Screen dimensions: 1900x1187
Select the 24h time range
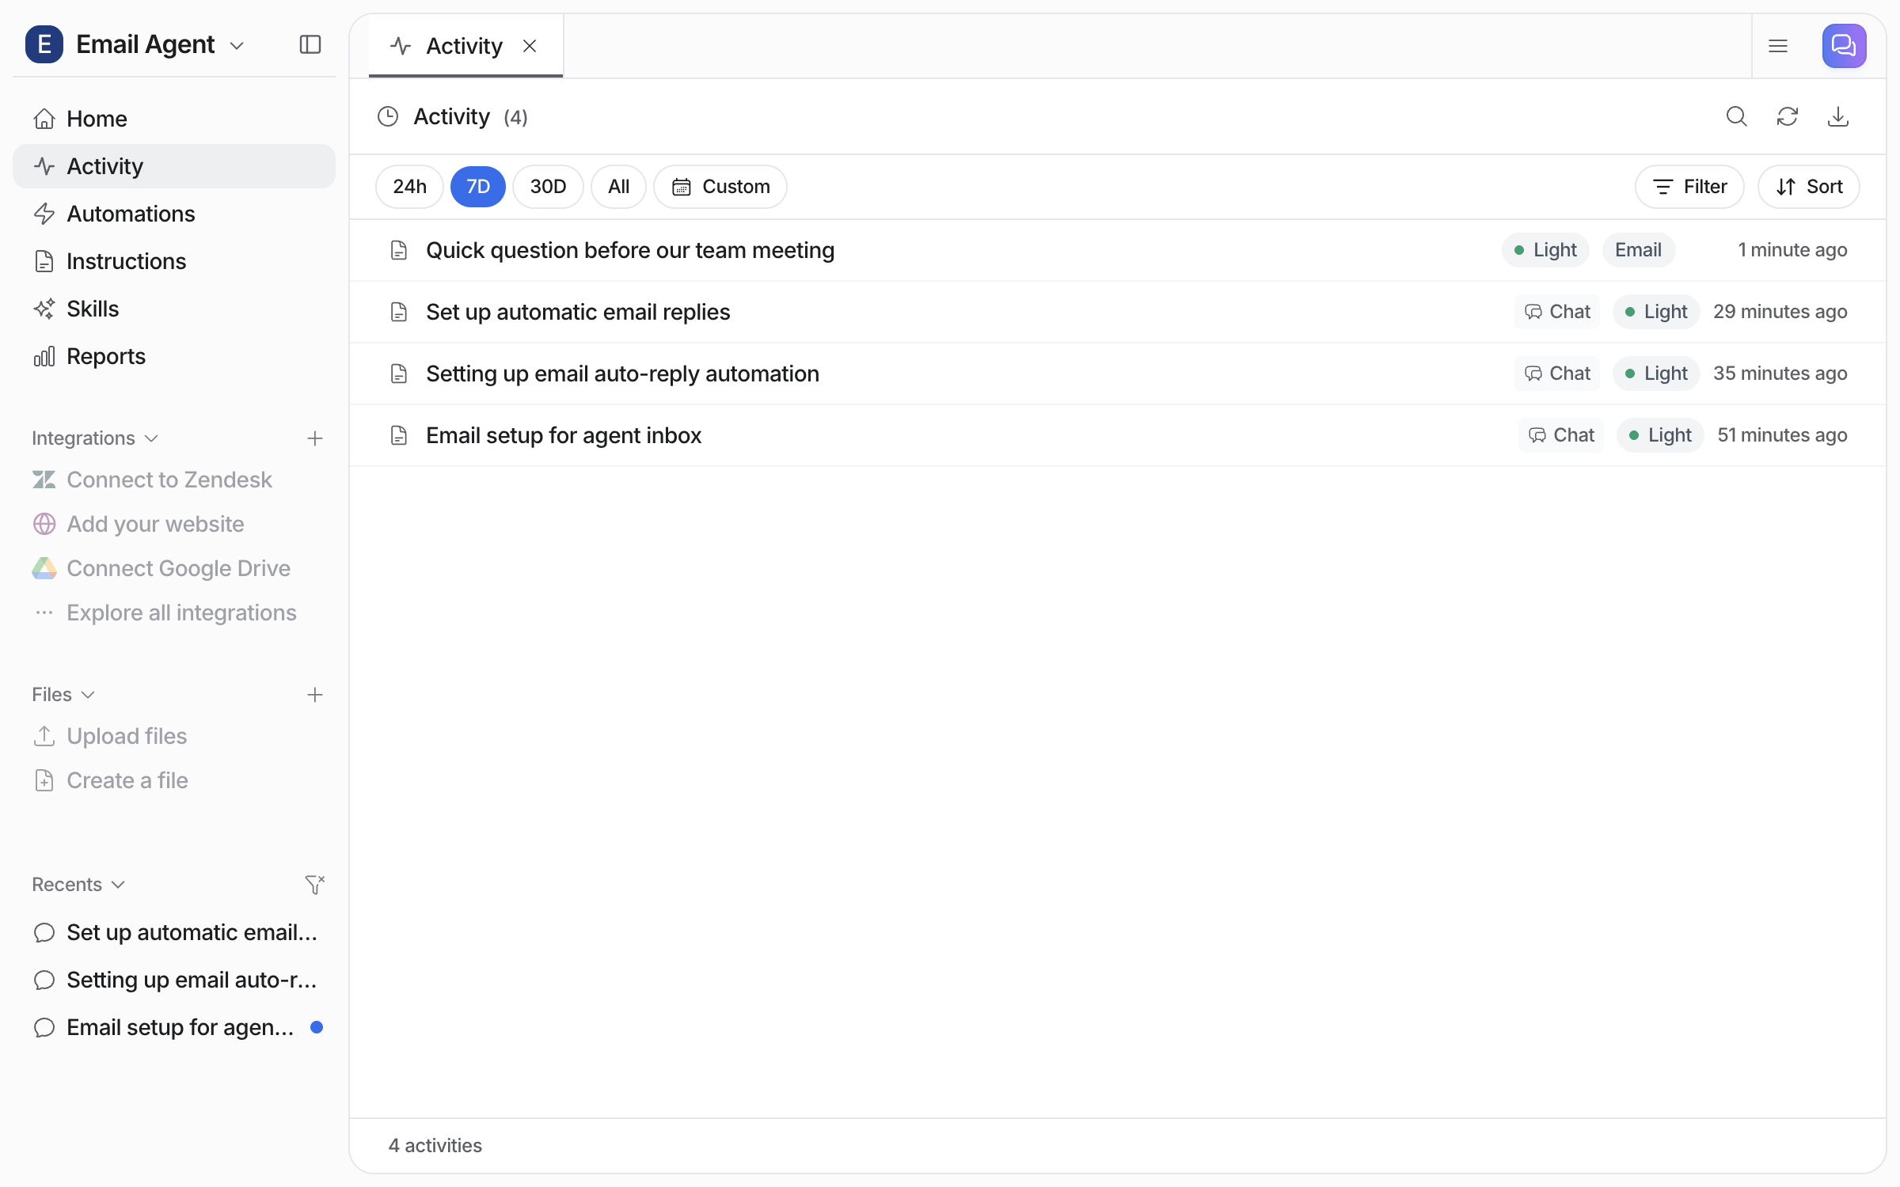(409, 187)
